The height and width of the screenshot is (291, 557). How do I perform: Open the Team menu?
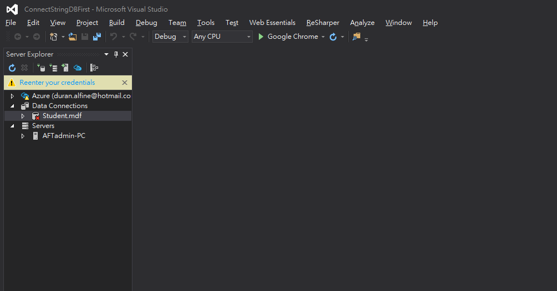tap(177, 23)
